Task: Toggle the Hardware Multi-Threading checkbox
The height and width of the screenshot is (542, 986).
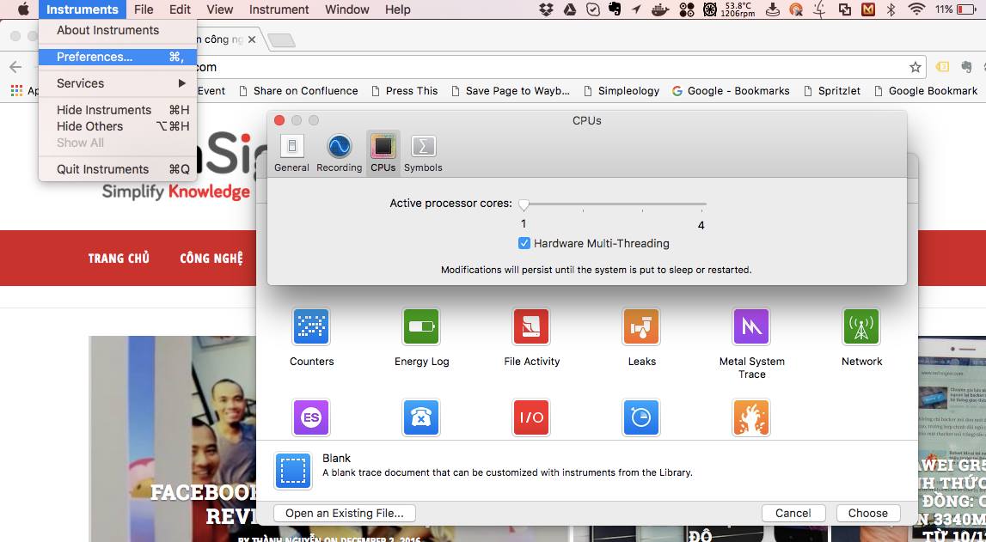Action: [524, 243]
